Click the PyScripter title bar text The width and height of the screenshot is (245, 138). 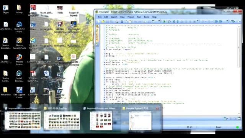coord(133,12)
